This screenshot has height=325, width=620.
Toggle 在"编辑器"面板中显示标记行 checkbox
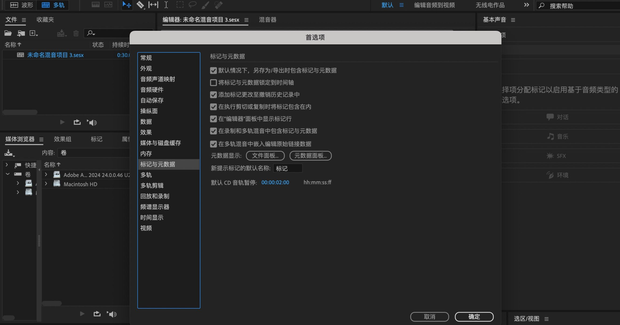pos(213,119)
